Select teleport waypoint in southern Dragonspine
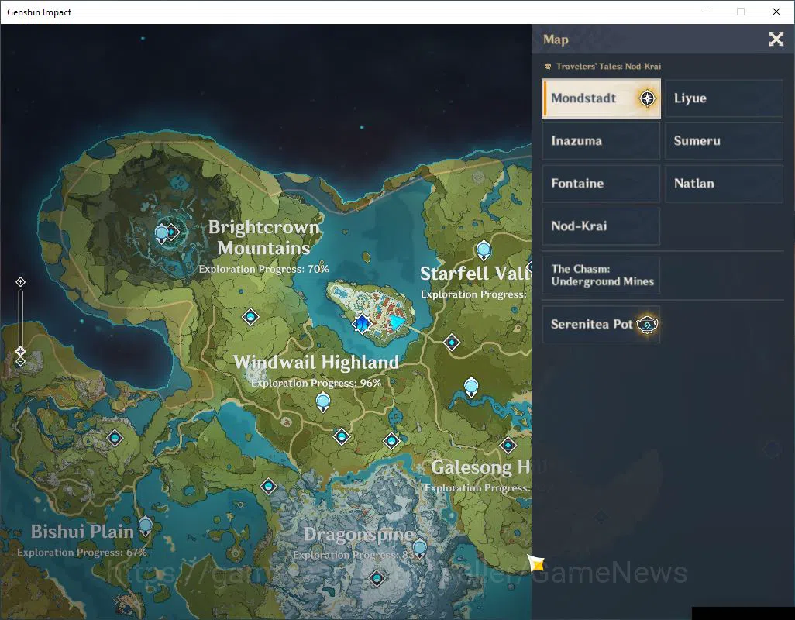 (377, 578)
